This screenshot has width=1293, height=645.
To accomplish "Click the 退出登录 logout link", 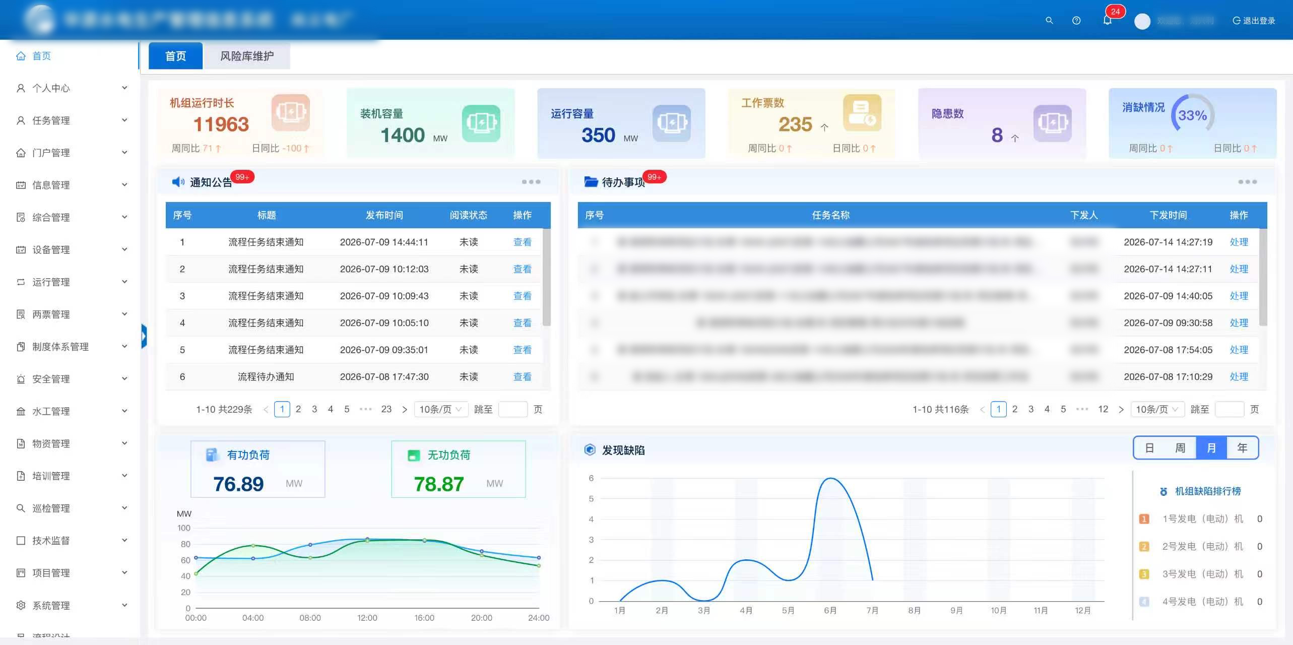I will pos(1254,21).
